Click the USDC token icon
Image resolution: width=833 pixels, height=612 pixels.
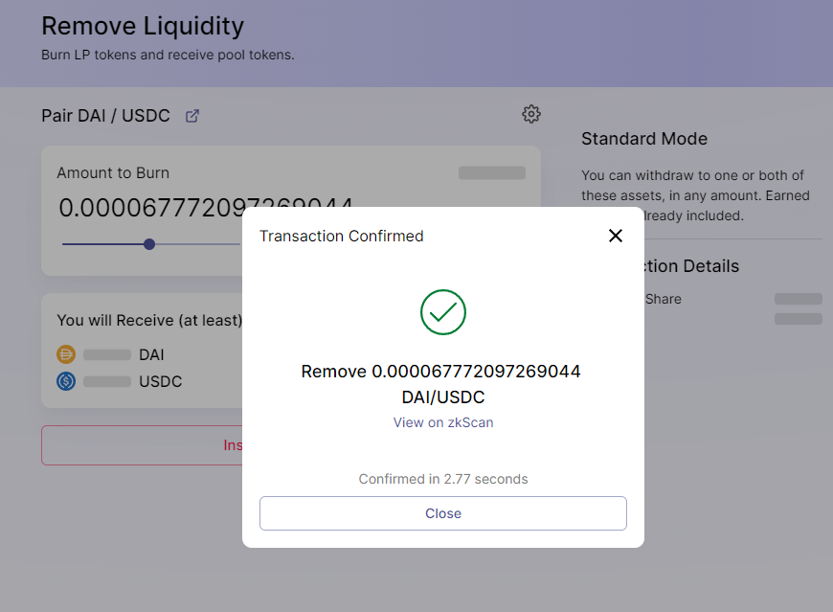[66, 381]
